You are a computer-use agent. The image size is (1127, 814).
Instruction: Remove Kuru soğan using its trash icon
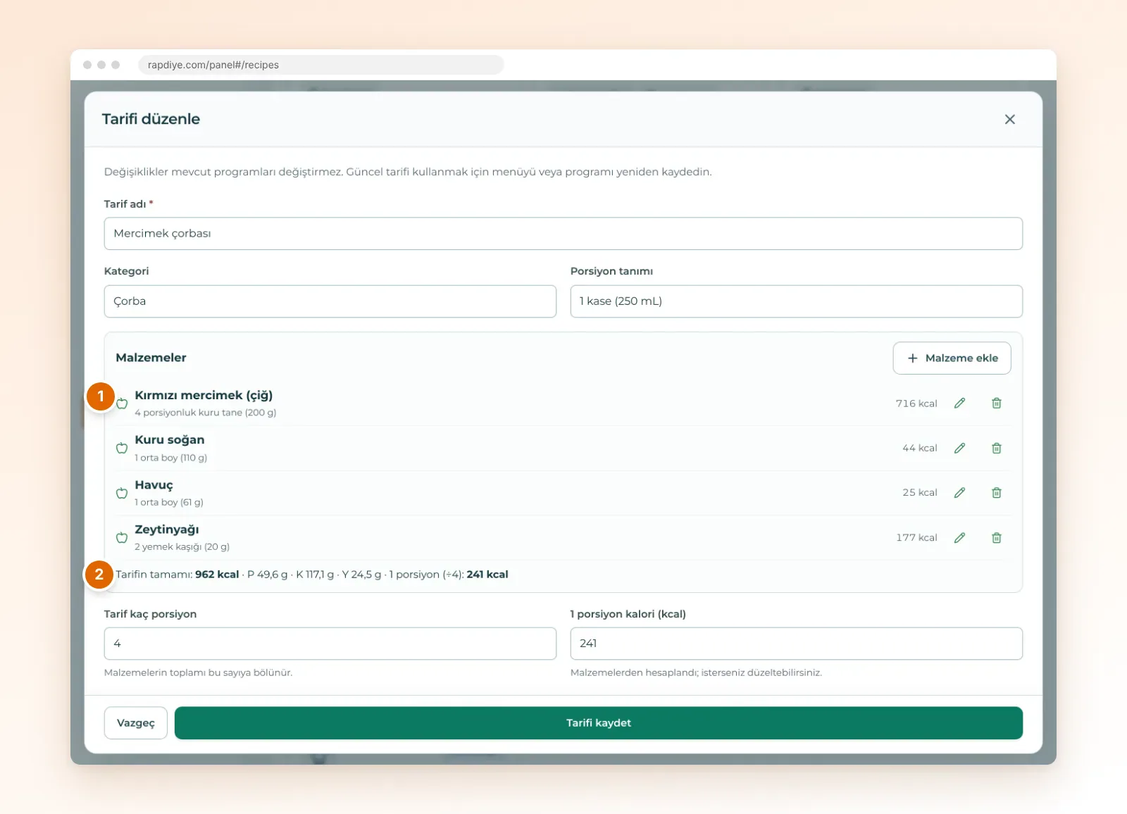click(x=997, y=449)
